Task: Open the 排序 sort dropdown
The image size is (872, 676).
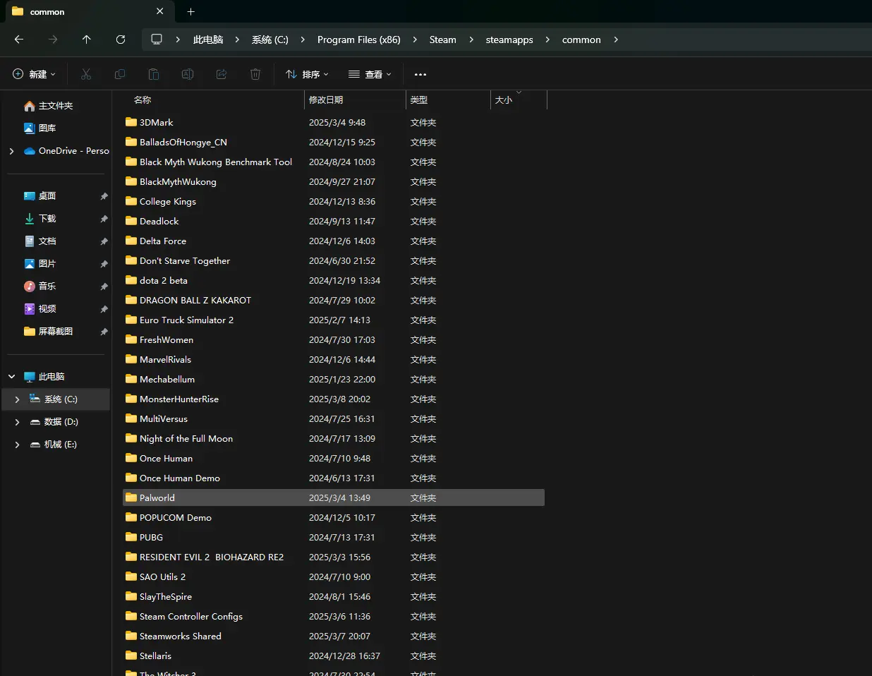Action: pyautogui.click(x=307, y=74)
